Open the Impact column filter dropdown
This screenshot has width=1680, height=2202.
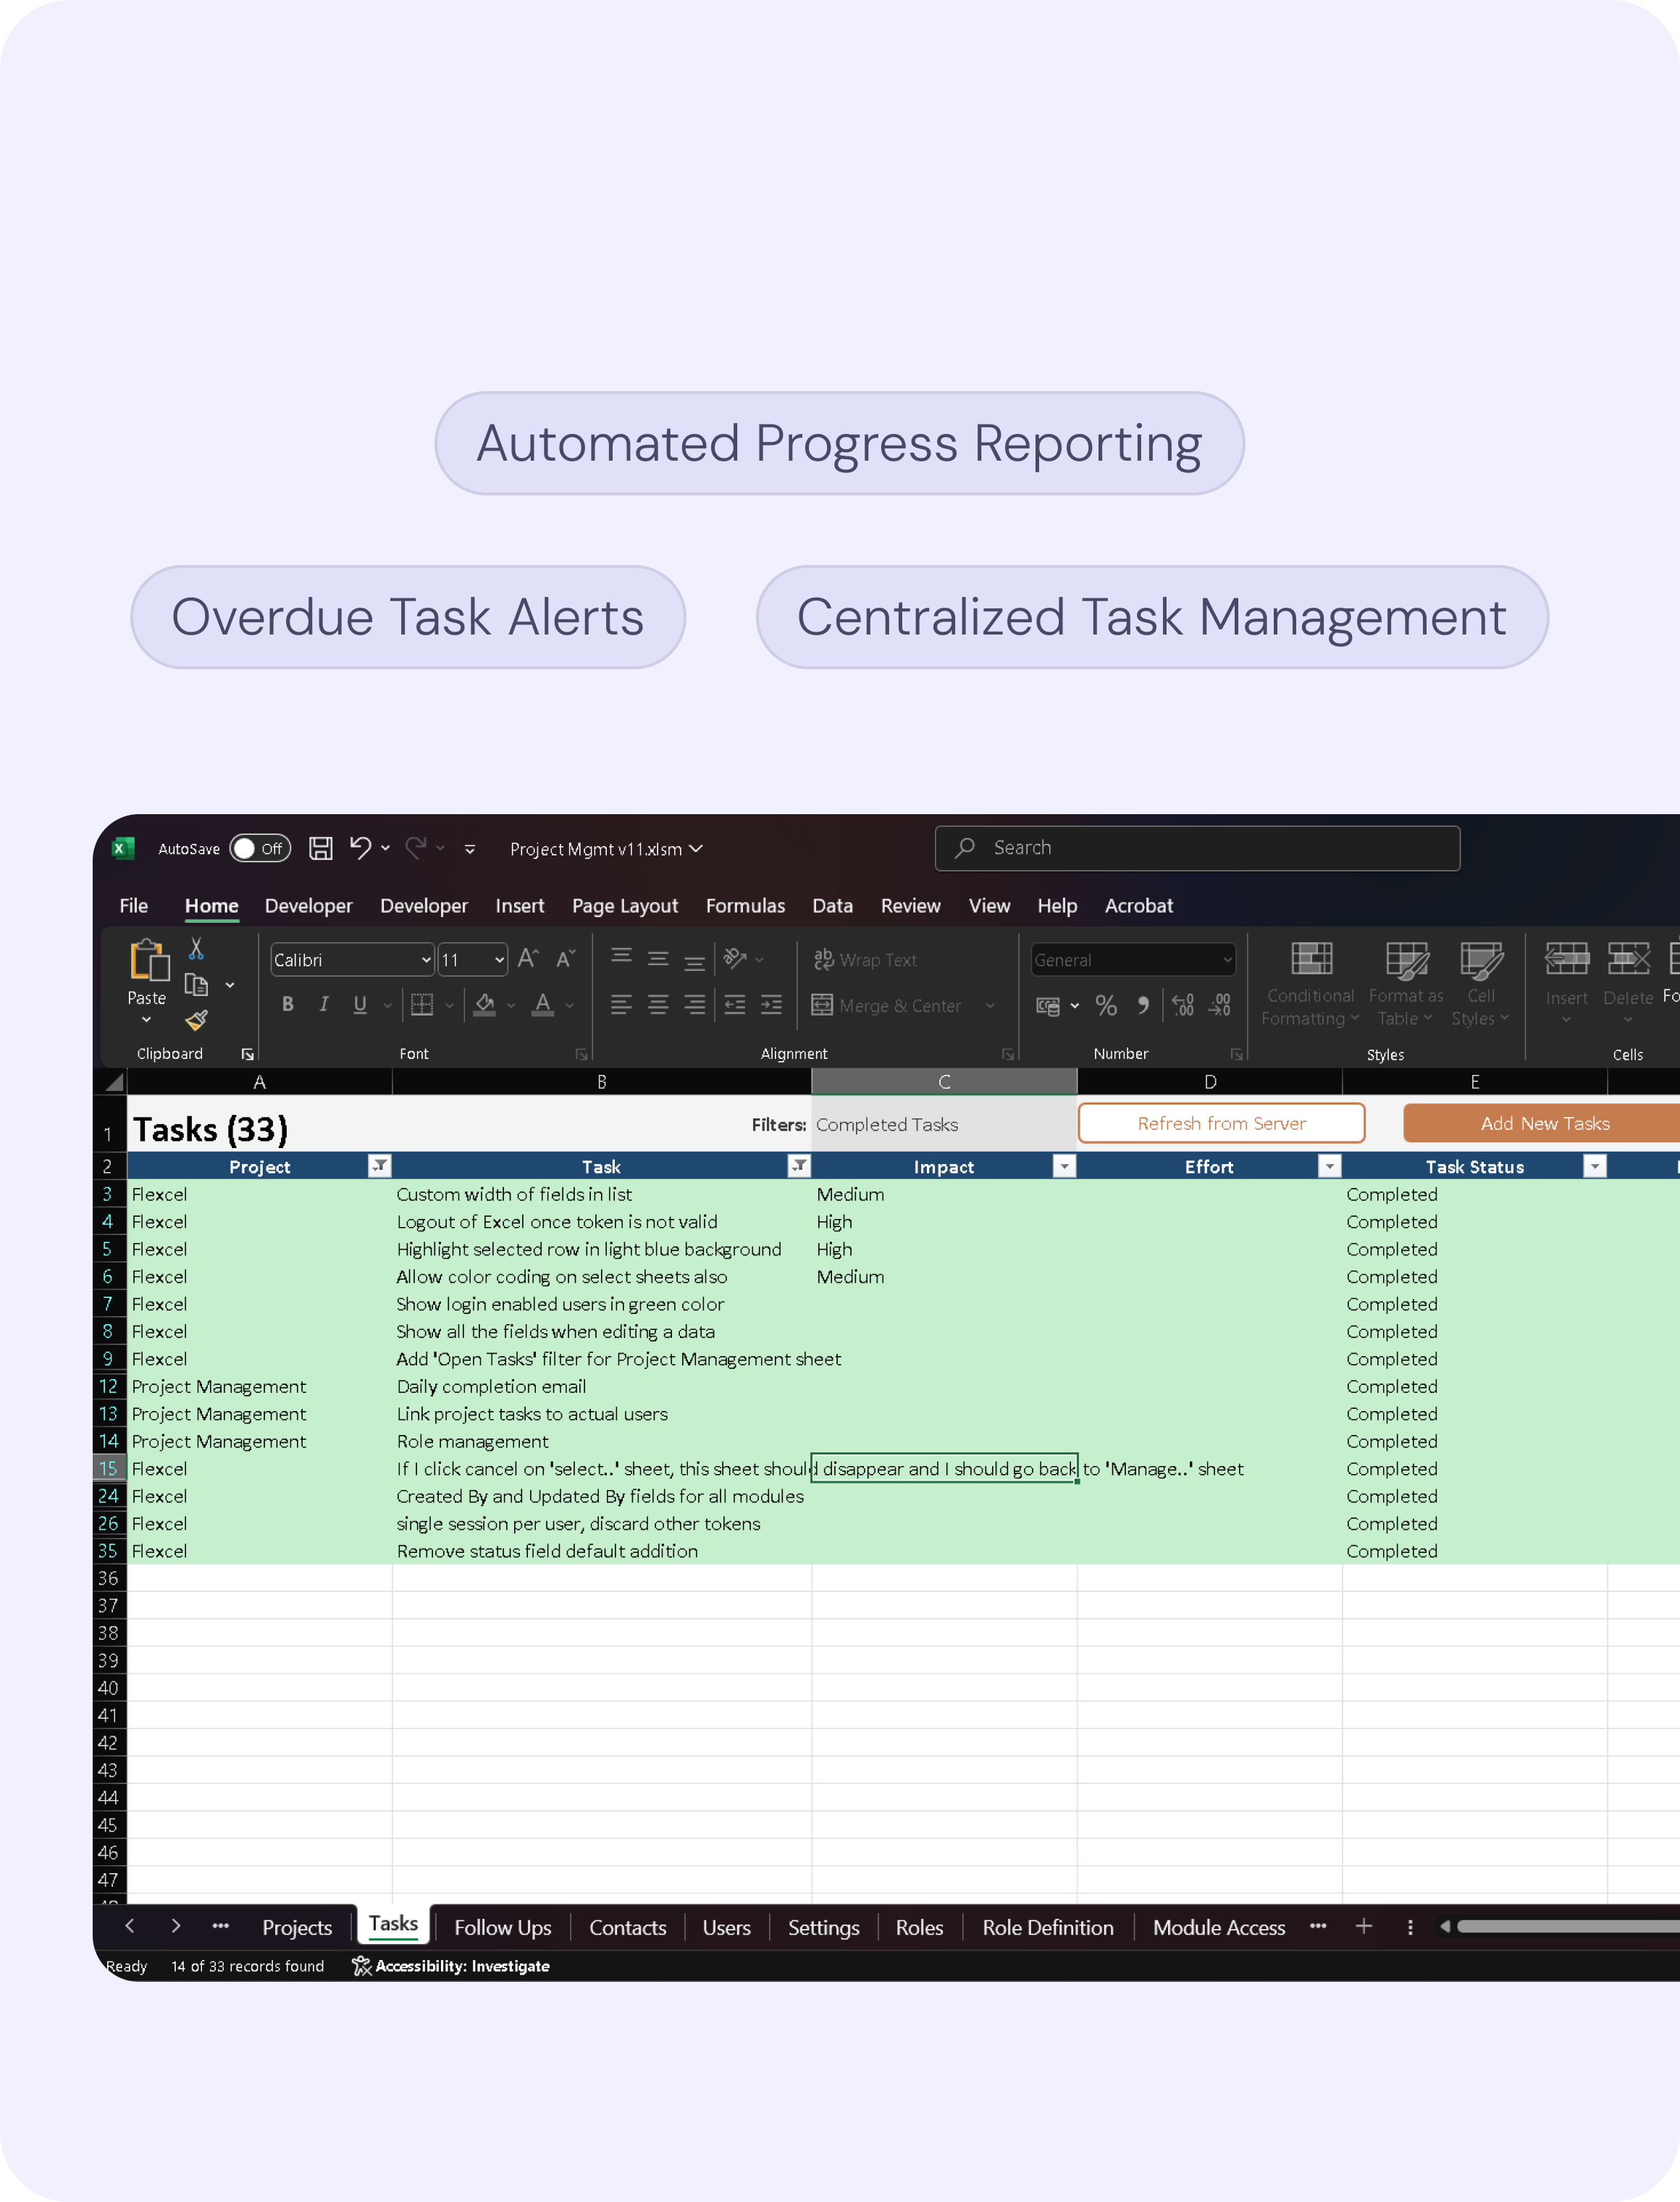1064,1166
